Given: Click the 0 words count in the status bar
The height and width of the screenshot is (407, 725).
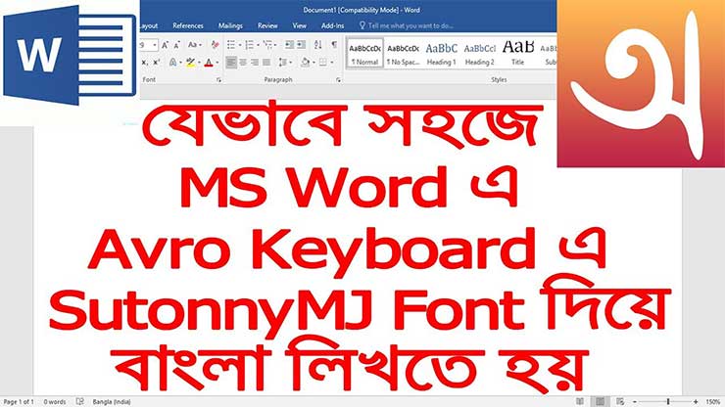Looking at the screenshot, I should [55, 402].
